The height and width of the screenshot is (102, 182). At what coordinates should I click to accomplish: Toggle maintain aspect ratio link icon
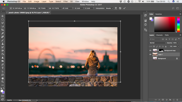coord(50,8)
